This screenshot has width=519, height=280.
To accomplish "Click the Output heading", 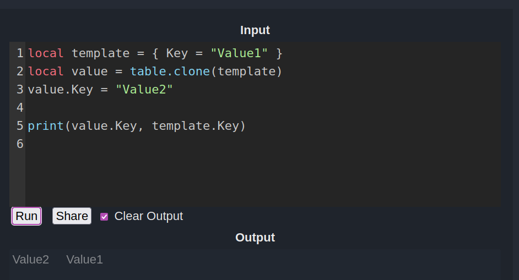I will click(x=255, y=238).
